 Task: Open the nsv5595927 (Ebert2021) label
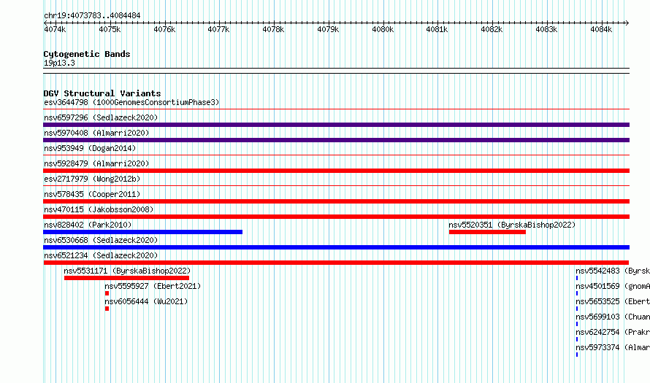[153, 286]
